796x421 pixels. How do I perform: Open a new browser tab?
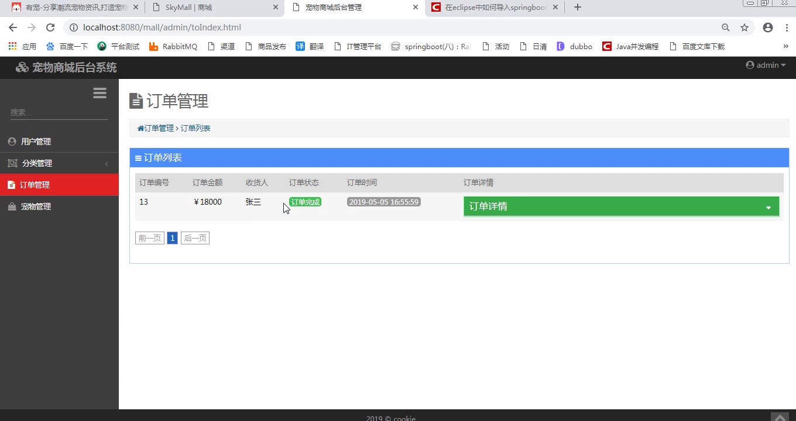pyautogui.click(x=578, y=8)
